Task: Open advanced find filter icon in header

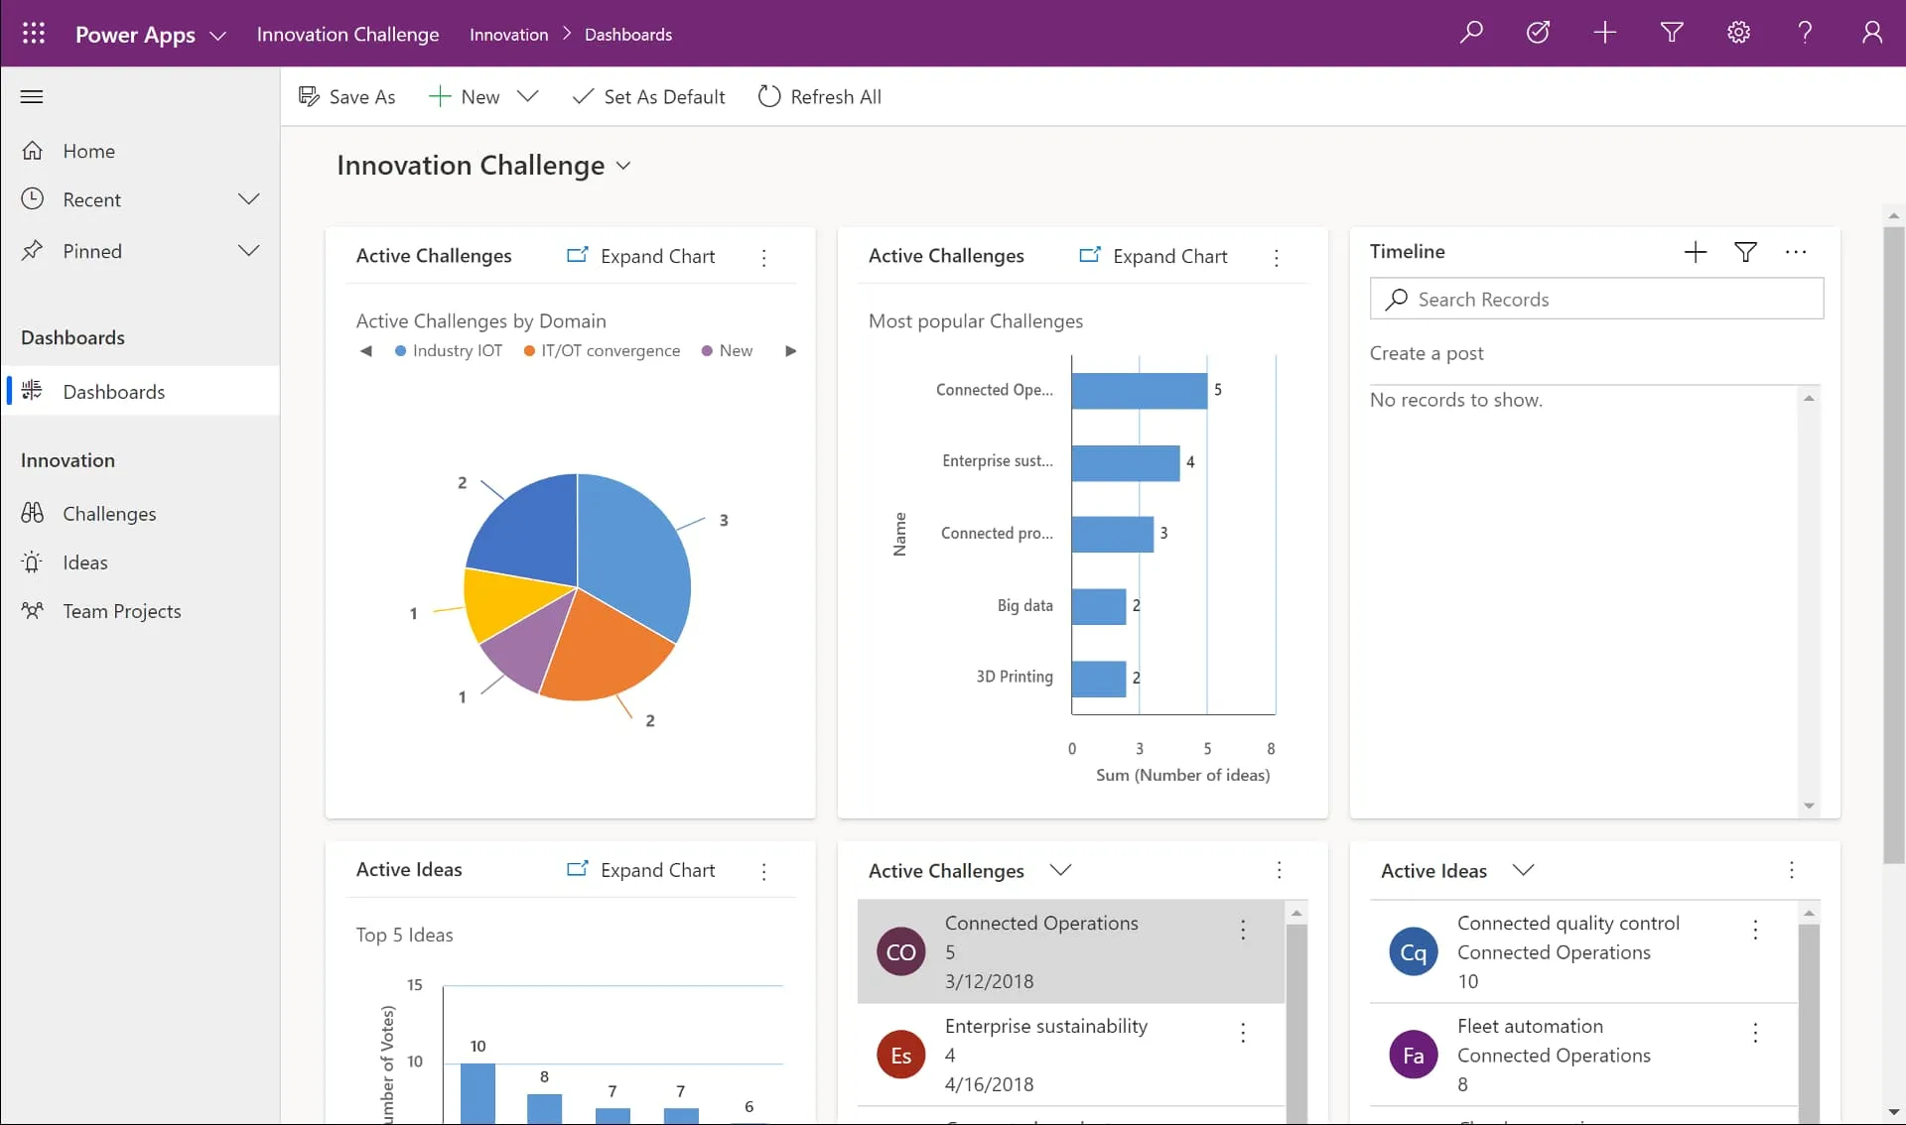Action: click(1672, 33)
